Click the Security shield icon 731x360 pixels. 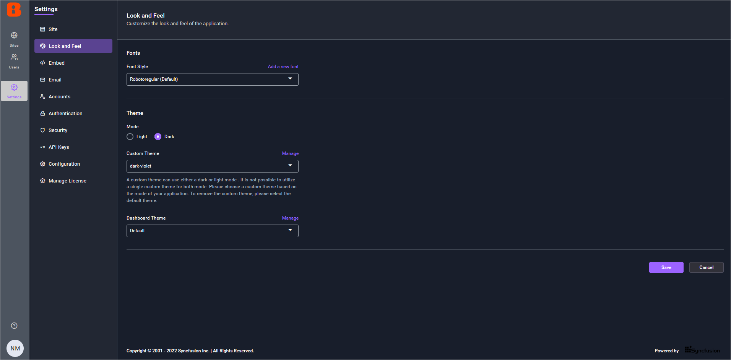43,130
